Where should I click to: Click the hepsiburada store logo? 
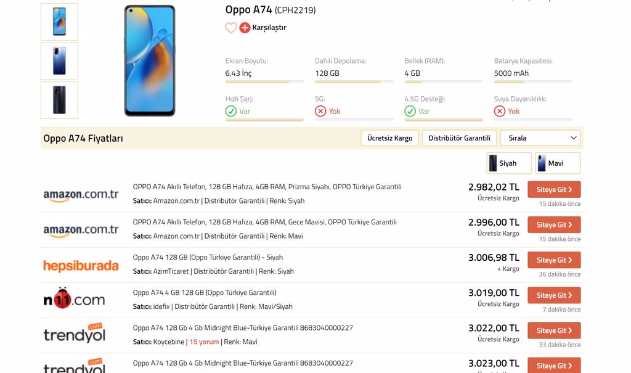click(x=81, y=266)
